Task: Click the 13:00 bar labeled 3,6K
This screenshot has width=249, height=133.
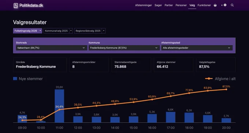Action: pos(96,120)
